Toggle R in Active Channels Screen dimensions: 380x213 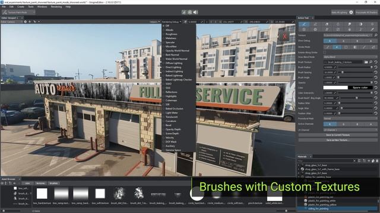tap(330, 124)
